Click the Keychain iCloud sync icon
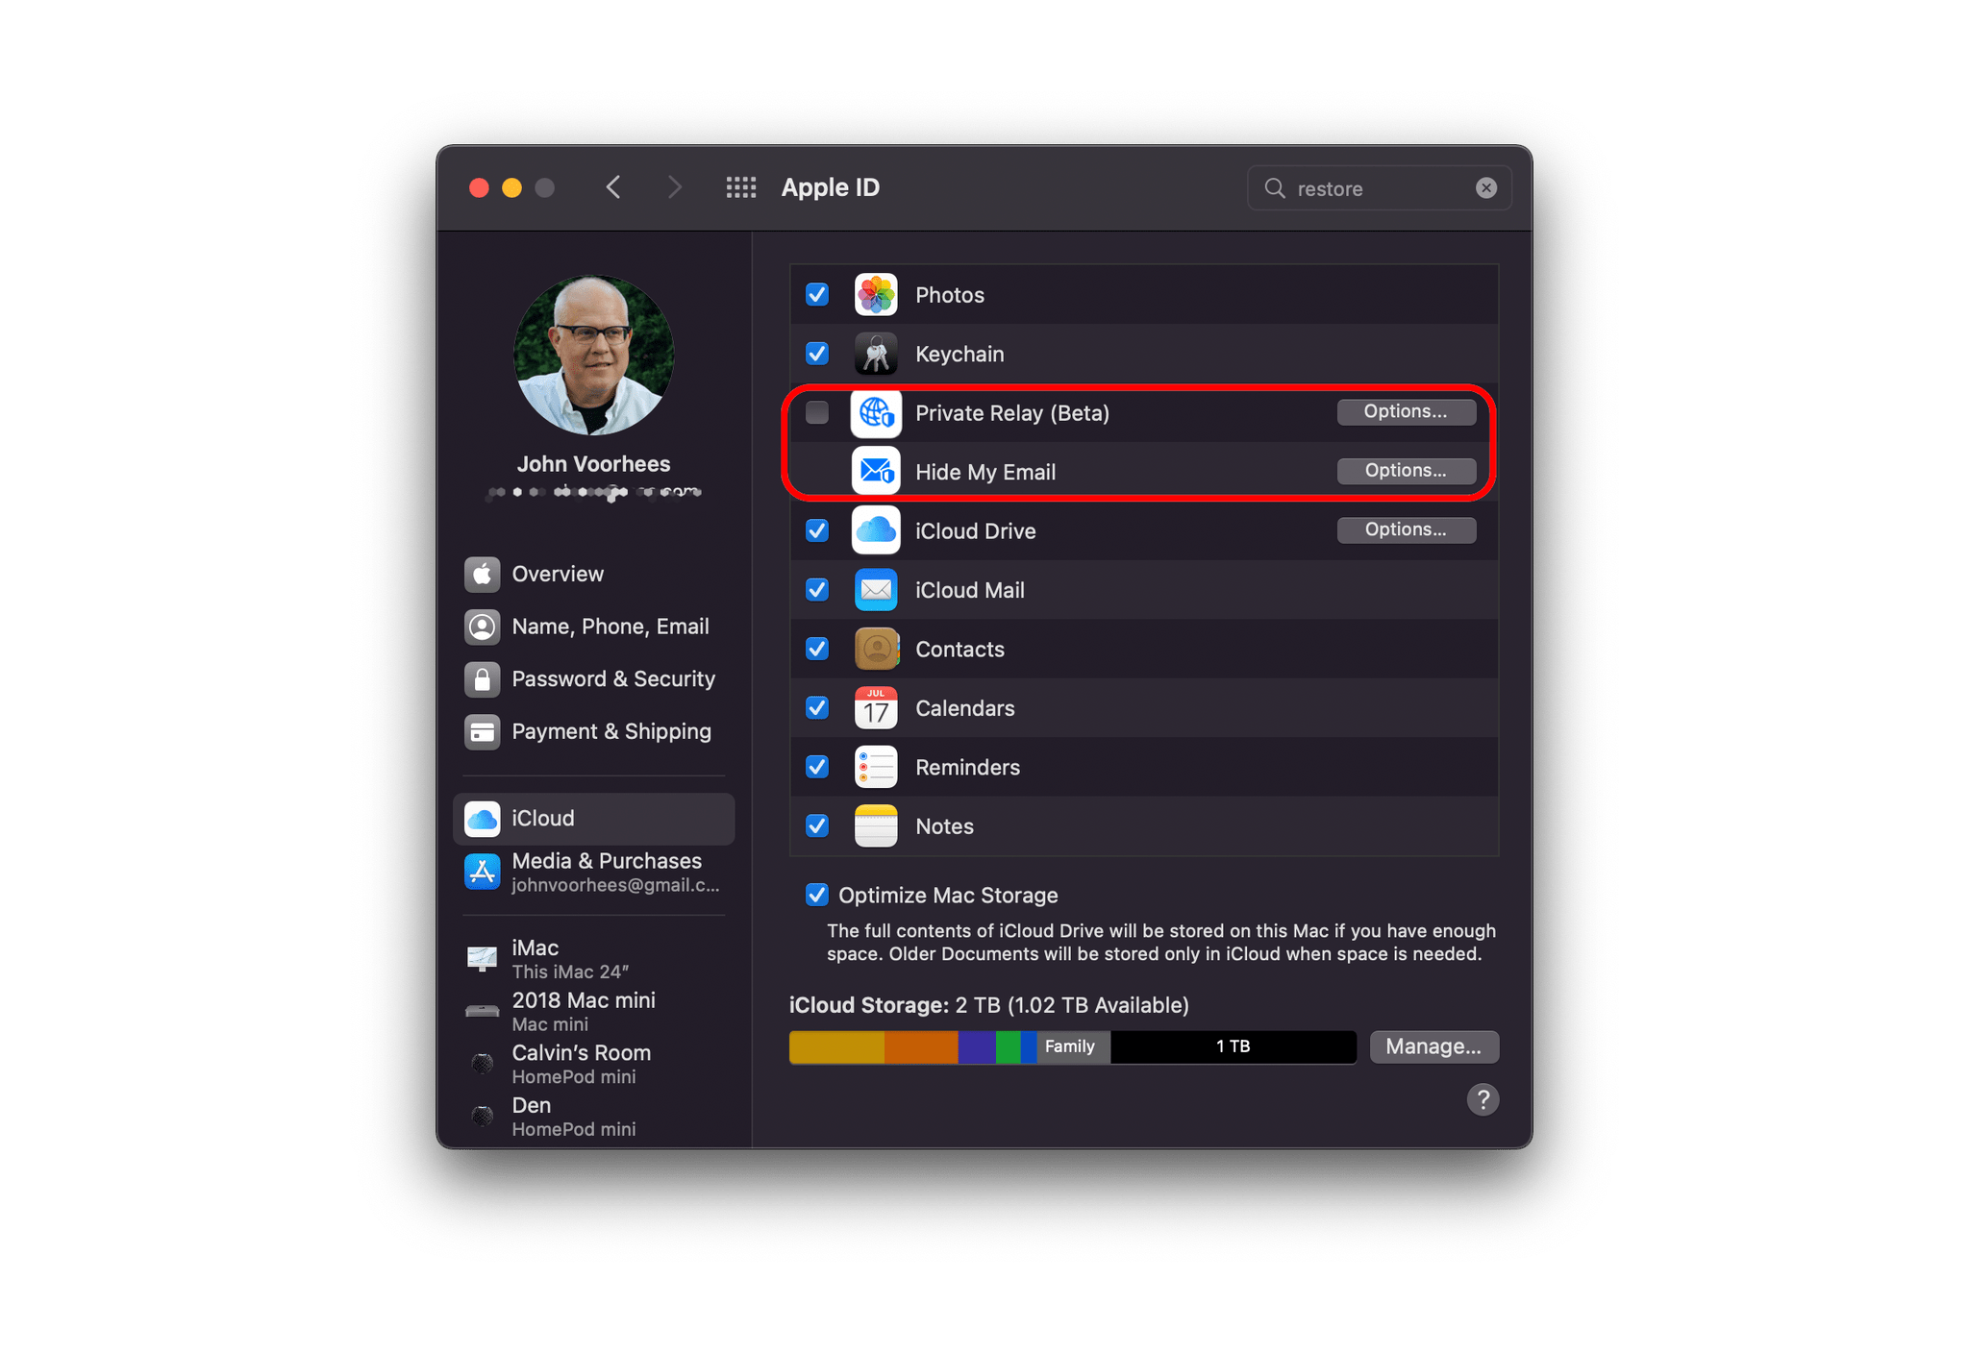 coord(872,356)
